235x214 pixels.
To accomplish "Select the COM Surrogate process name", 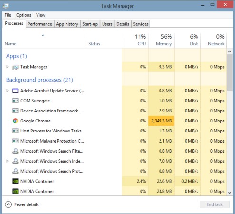I will pos(35,101).
